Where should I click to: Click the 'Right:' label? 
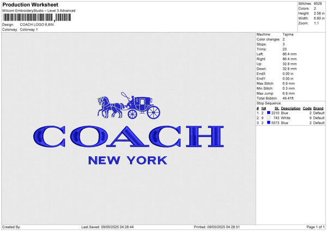(x=261, y=59)
